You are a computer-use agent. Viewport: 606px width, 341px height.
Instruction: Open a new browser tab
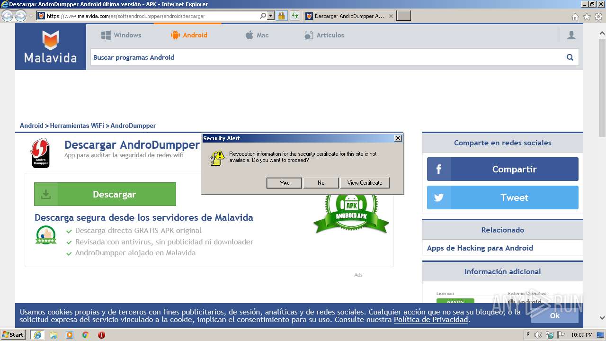[x=403, y=16]
